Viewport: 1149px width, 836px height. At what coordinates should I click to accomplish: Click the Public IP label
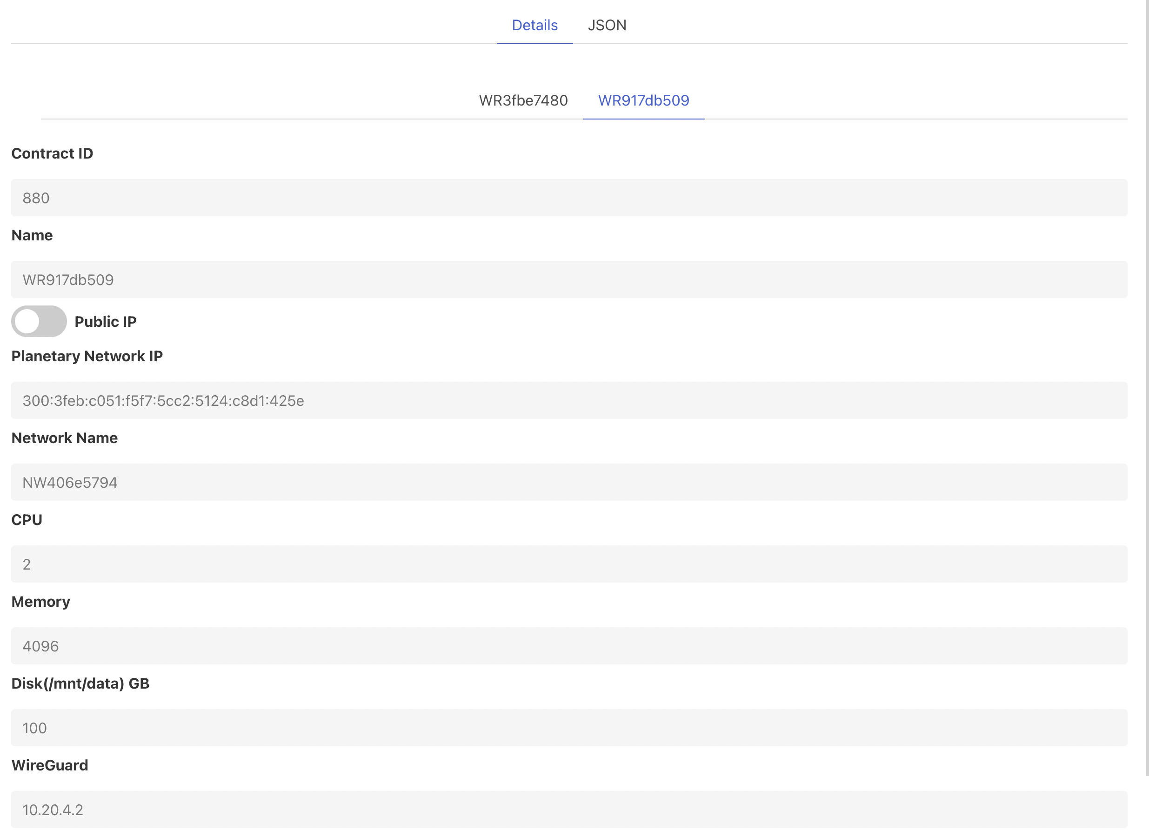pos(106,322)
